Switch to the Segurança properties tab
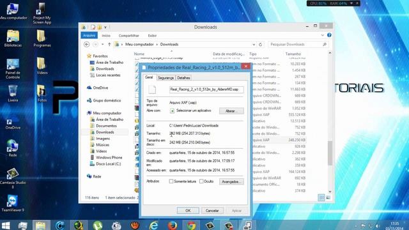Screen dimensions: 409x230 pyautogui.click(x=166, y=78)
